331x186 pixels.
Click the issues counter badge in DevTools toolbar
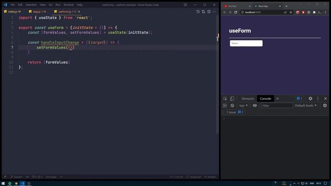[x=299, y=99]
